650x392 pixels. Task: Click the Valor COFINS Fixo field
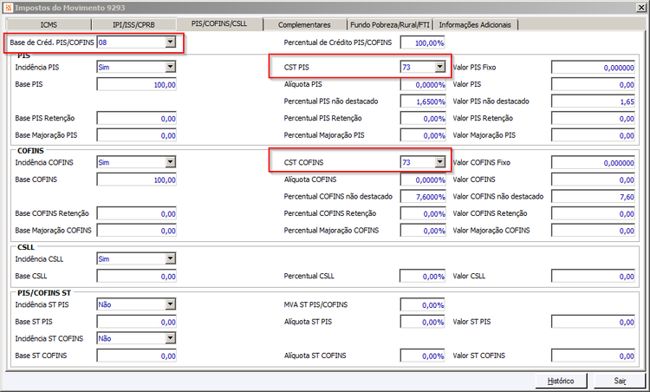pyautogui.click(x=593, y=163)
